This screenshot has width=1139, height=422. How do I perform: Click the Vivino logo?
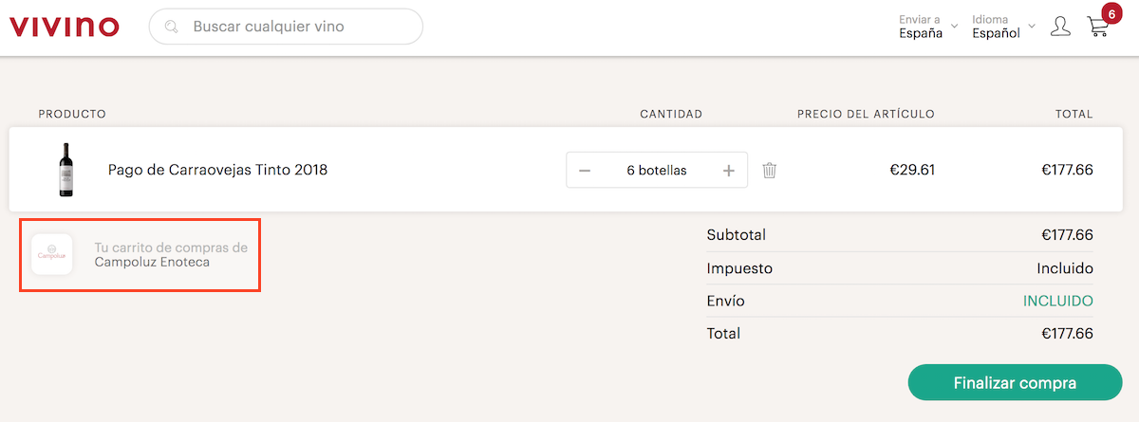point(65,27)
